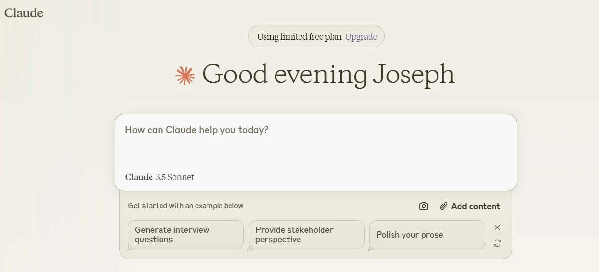Click the '3.5 Sonnet' version text
The image size is (599, 272).
point(174,177)
